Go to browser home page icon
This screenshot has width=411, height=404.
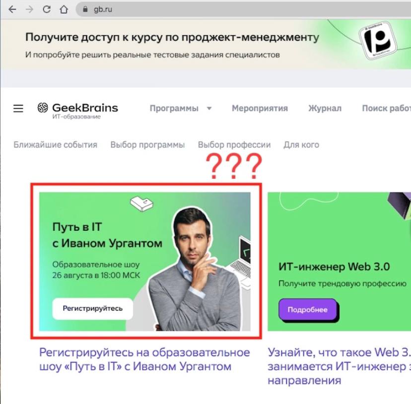(64, 9)
